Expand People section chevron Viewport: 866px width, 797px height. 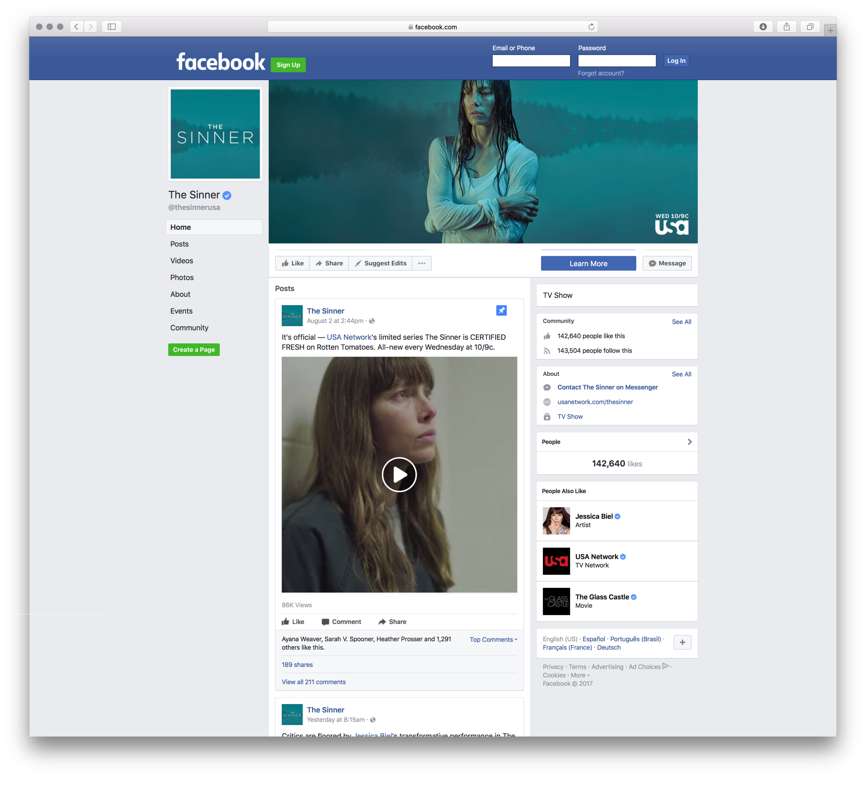689,441
